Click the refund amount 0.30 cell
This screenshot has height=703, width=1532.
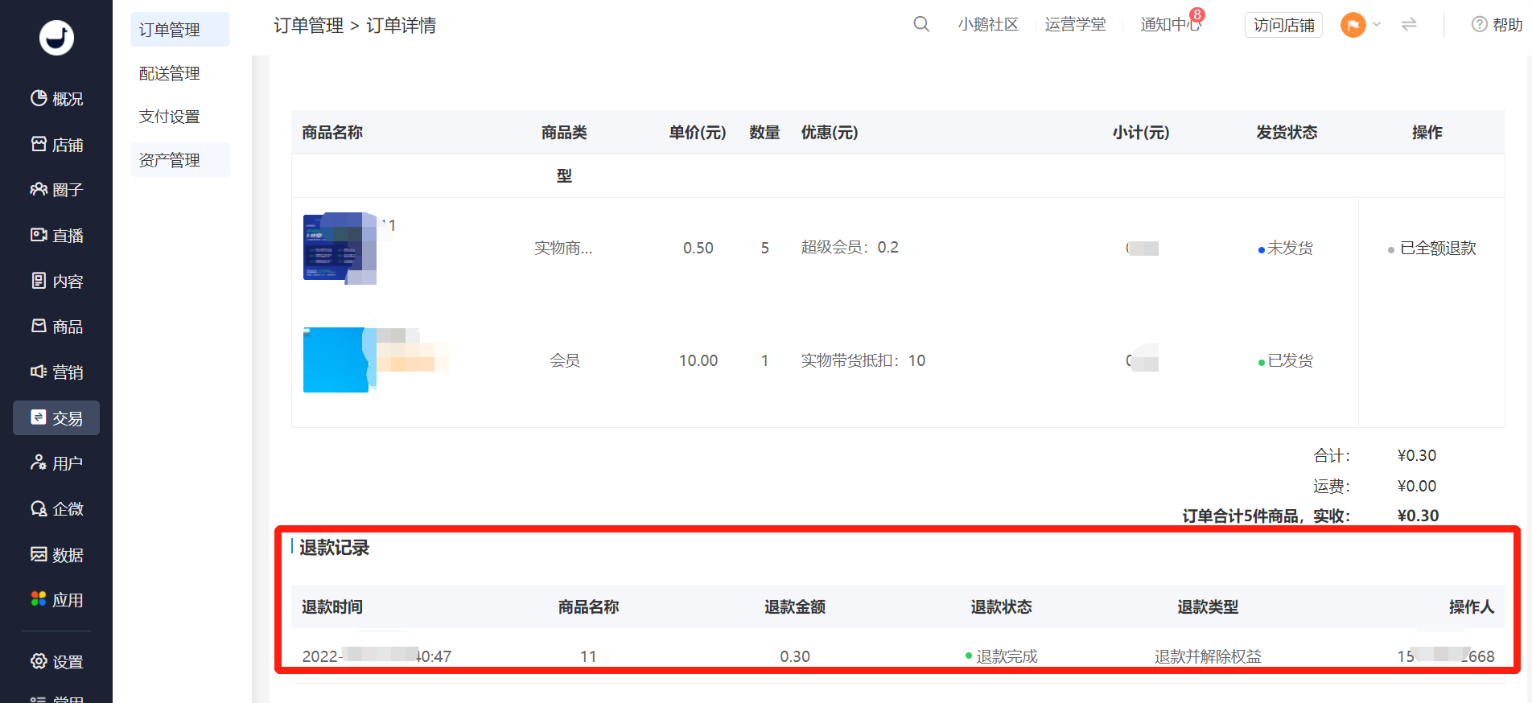tap(795, 656)
